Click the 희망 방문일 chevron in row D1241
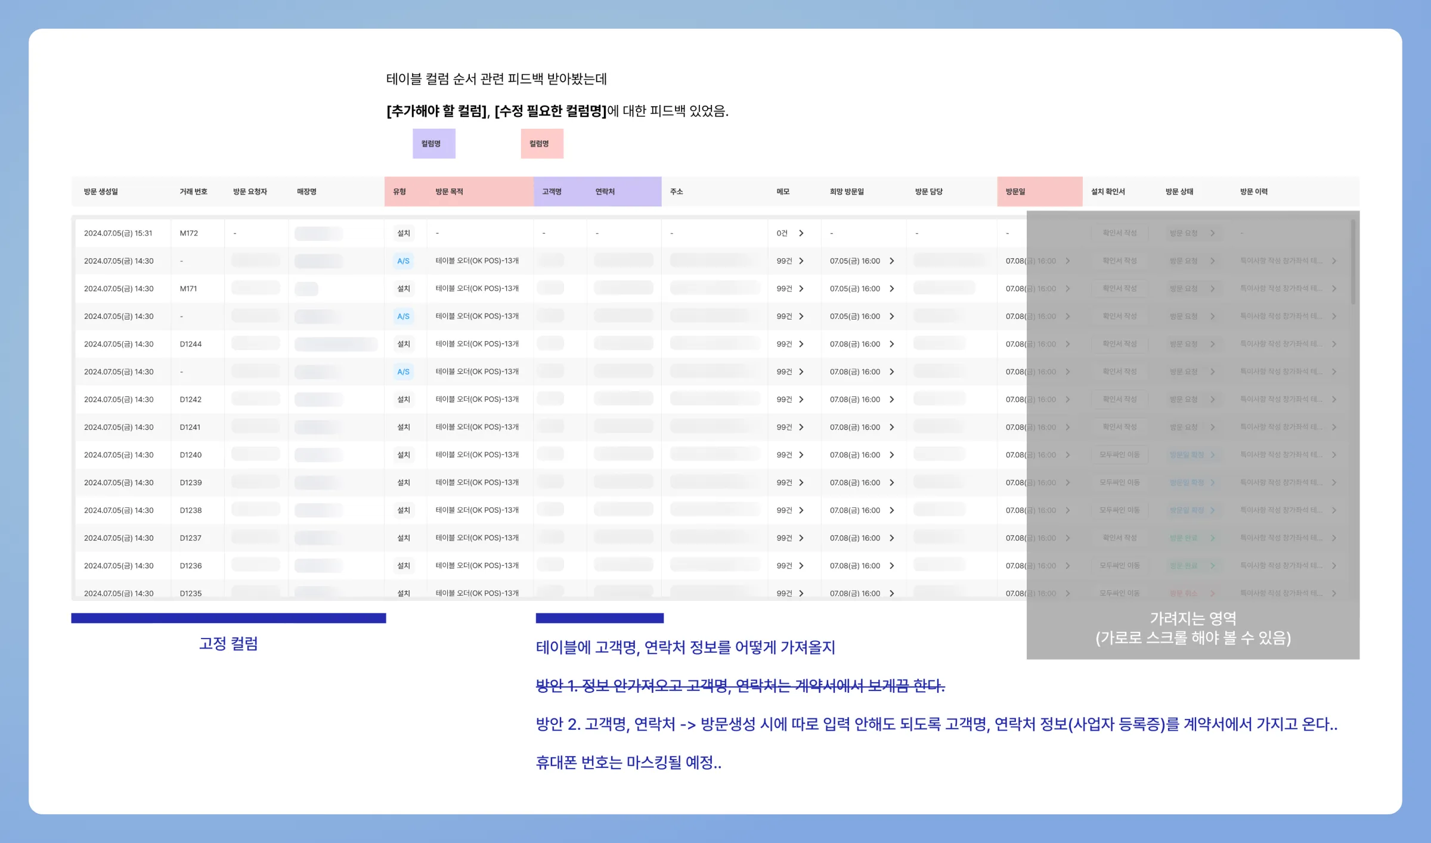Screen dimensions: 1431x843 pos(891,427)
